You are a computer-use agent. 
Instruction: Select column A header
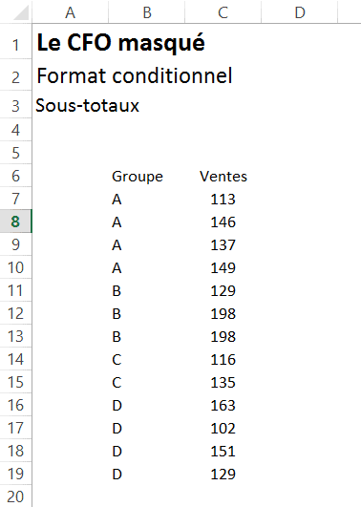click(71, 12)
